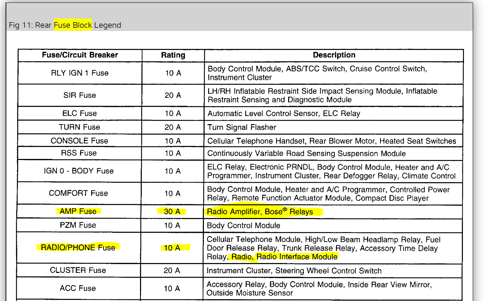Select the 10 A rating for RSS Fuse
The width and height of the screenshot is (498, 301).
[x=173, y=153]
